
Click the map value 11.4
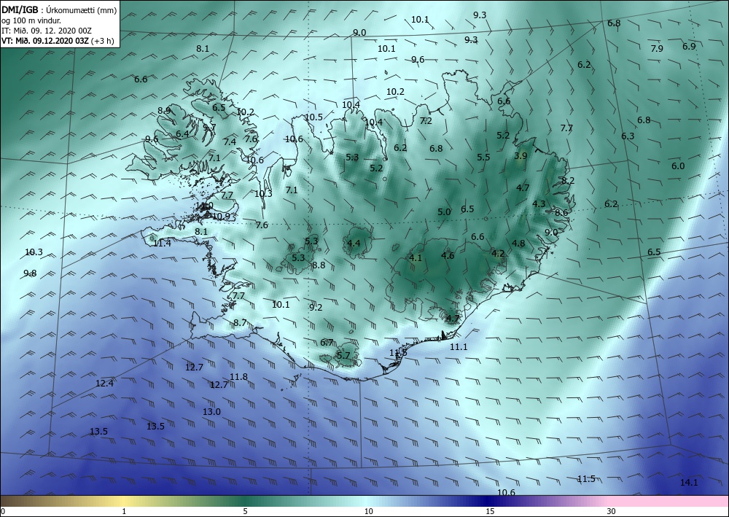click(x=162, y=243)
